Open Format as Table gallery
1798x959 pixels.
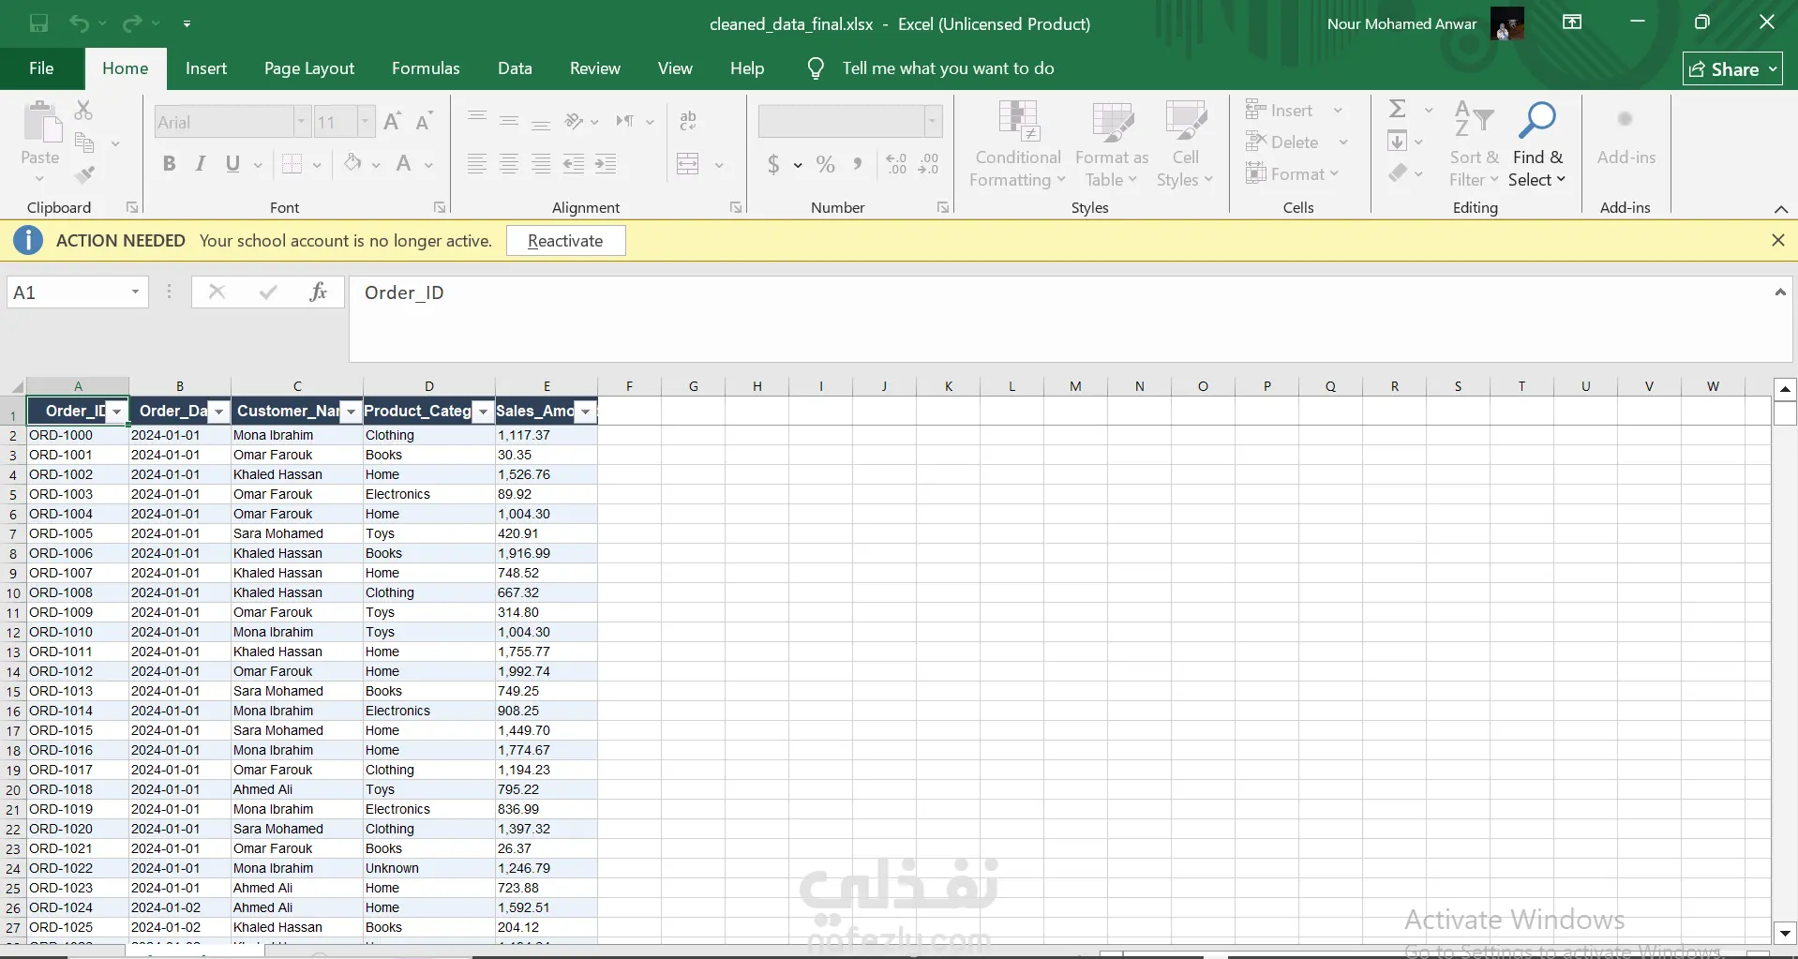(x=1112, y=143)
